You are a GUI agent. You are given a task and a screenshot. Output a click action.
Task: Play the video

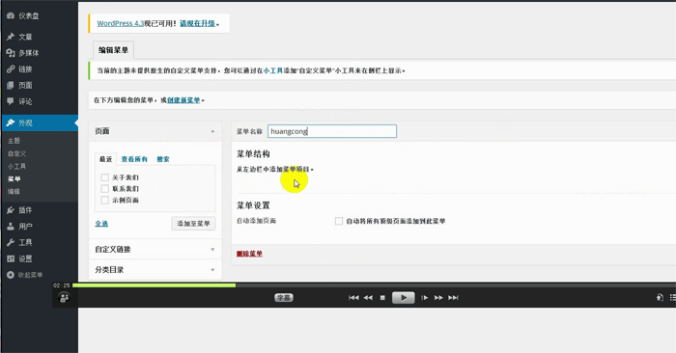click(403, 297)
